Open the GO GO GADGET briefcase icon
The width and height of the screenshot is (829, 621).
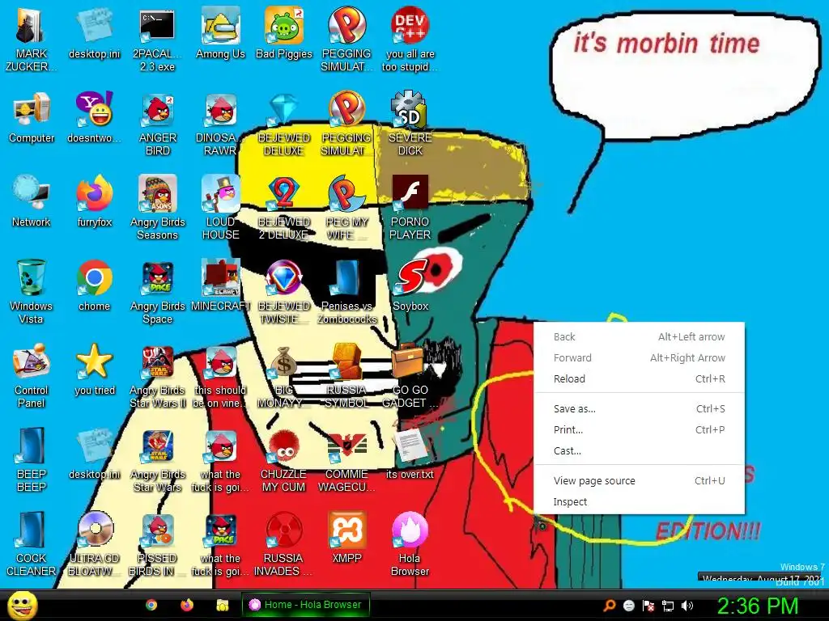pos(410,375)
